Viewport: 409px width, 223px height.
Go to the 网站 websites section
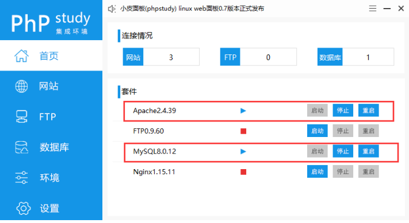[x=51, y=87]
